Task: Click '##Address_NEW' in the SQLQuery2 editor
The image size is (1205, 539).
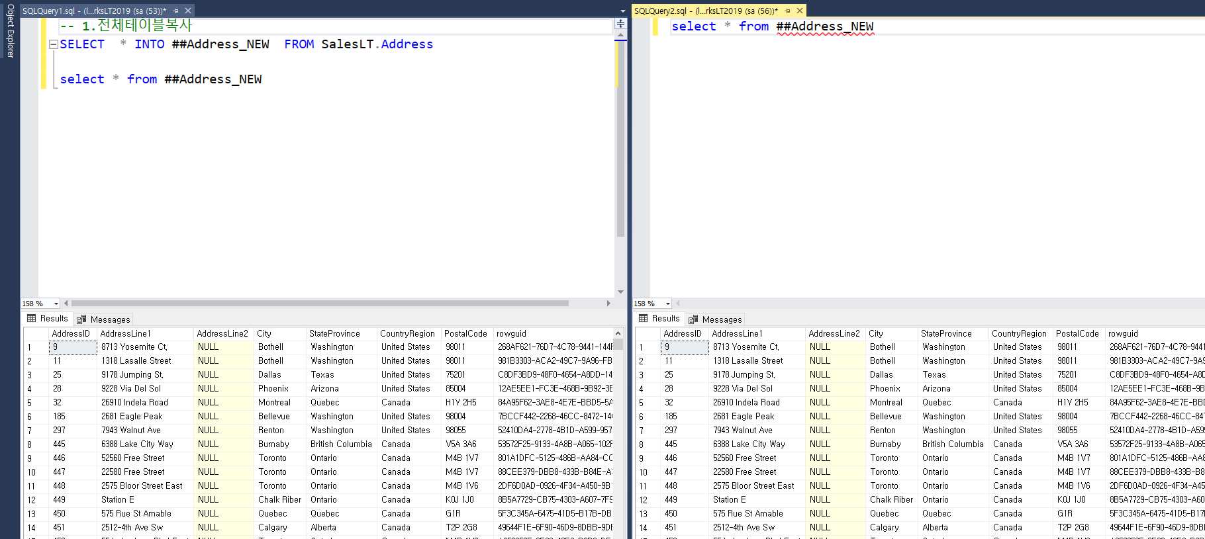Action: pyautogui.click(x=825, y=26)
